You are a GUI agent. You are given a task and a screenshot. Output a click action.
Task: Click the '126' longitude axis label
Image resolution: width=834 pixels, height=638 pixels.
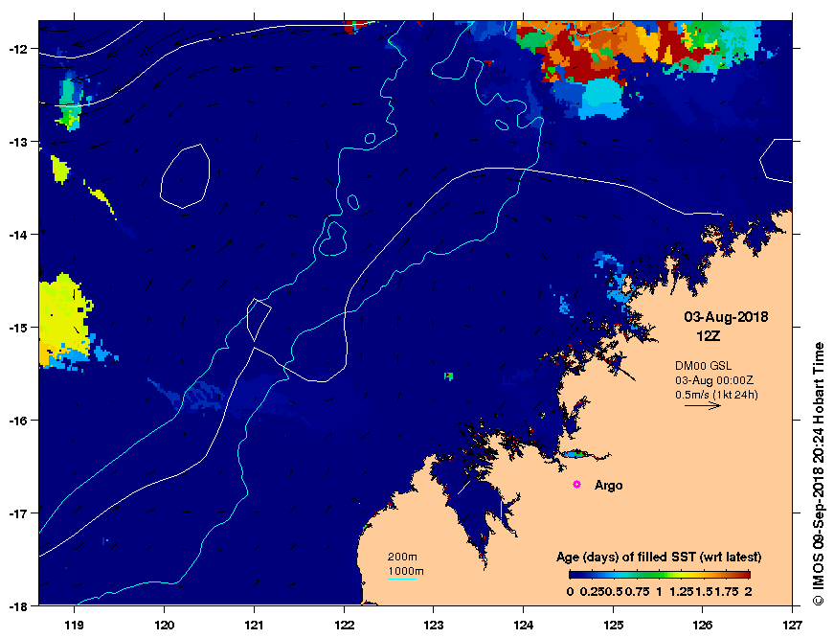click(x=703, y=626)
